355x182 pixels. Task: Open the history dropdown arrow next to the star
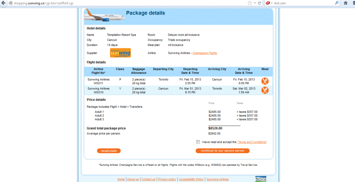click(255, 3)
